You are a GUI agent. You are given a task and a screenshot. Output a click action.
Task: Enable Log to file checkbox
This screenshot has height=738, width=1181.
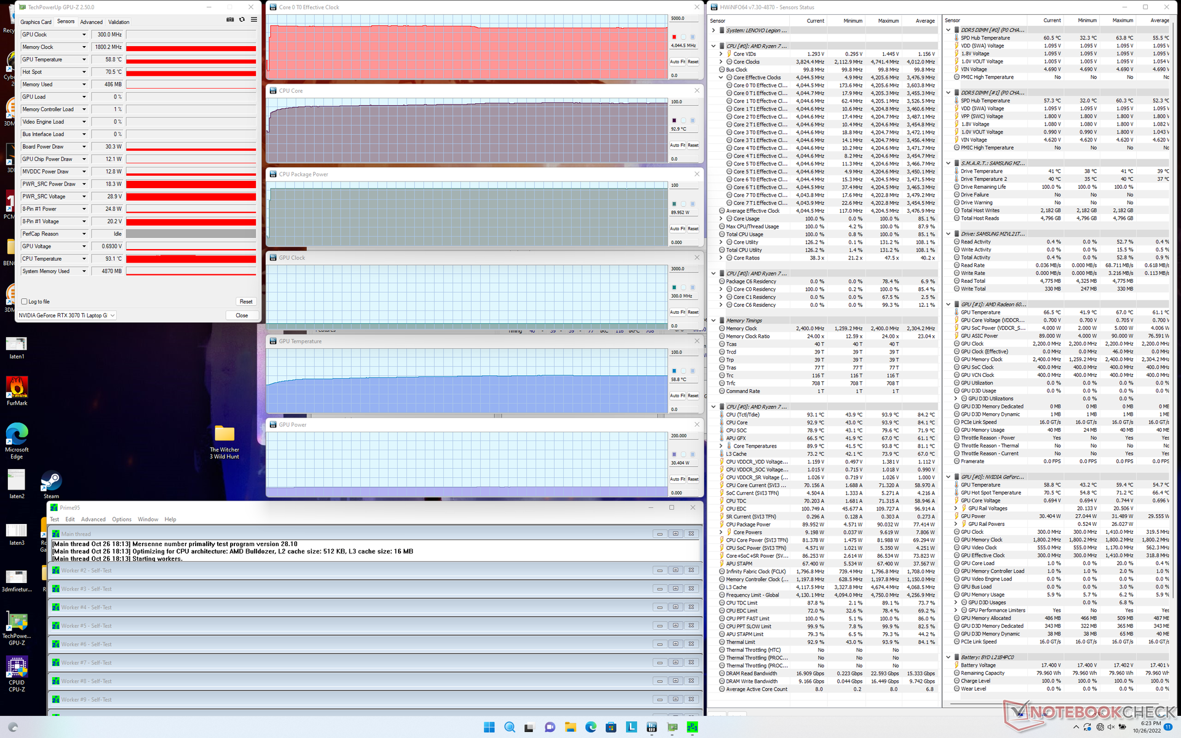24,301
